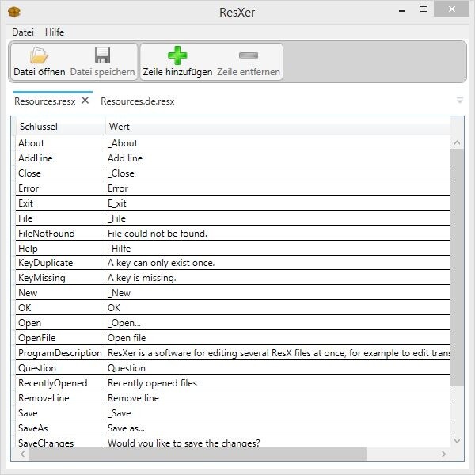
Task: Select the FileNotFound key cell
Action: point(60,233)
